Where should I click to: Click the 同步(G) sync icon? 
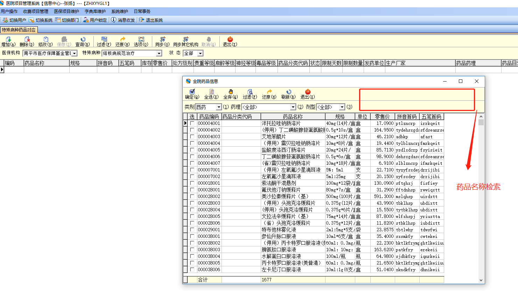click(162, 42)
